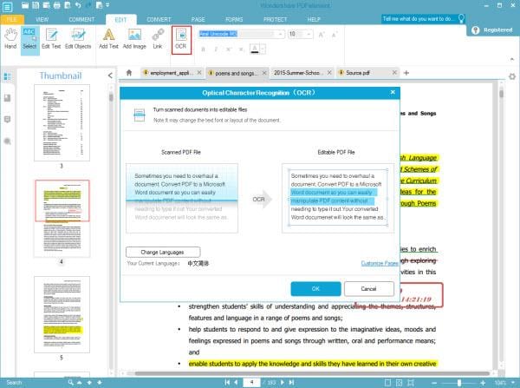520x388 pixels.
Task: Click the Change Languages button
Action: 163,252
